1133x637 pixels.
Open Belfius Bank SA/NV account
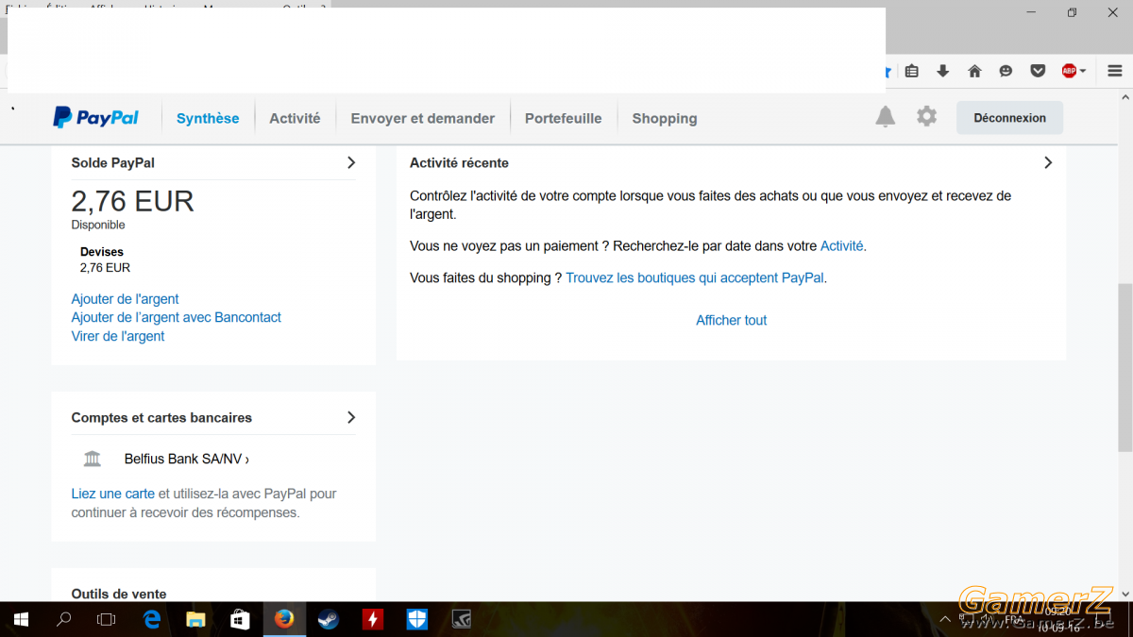pos(187,460)
